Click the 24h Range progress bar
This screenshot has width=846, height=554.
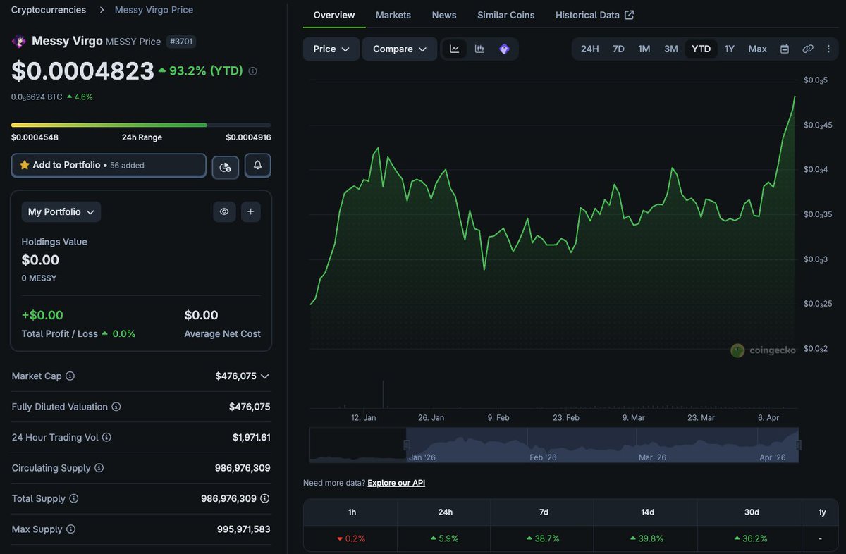pyautogui.click(x=141, y=125)
